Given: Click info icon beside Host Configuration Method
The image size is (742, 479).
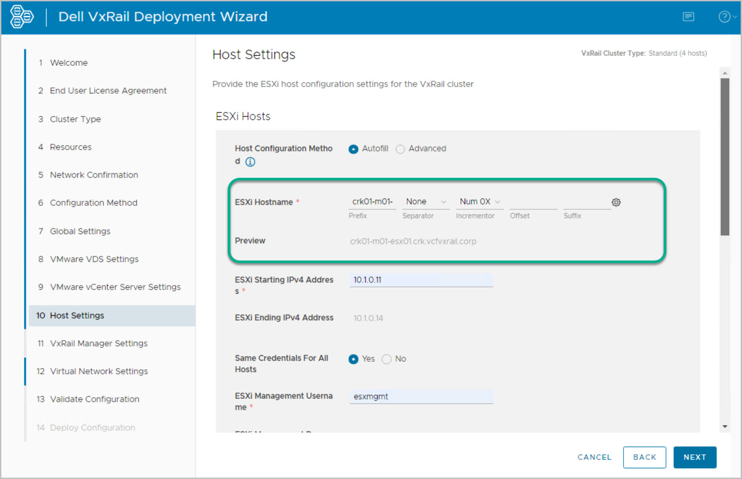Looking at the screenshot, I should coord(250,162).
